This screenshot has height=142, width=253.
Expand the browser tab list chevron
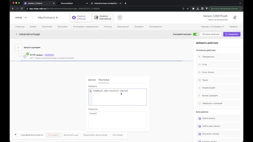click(x=240, y=3)
